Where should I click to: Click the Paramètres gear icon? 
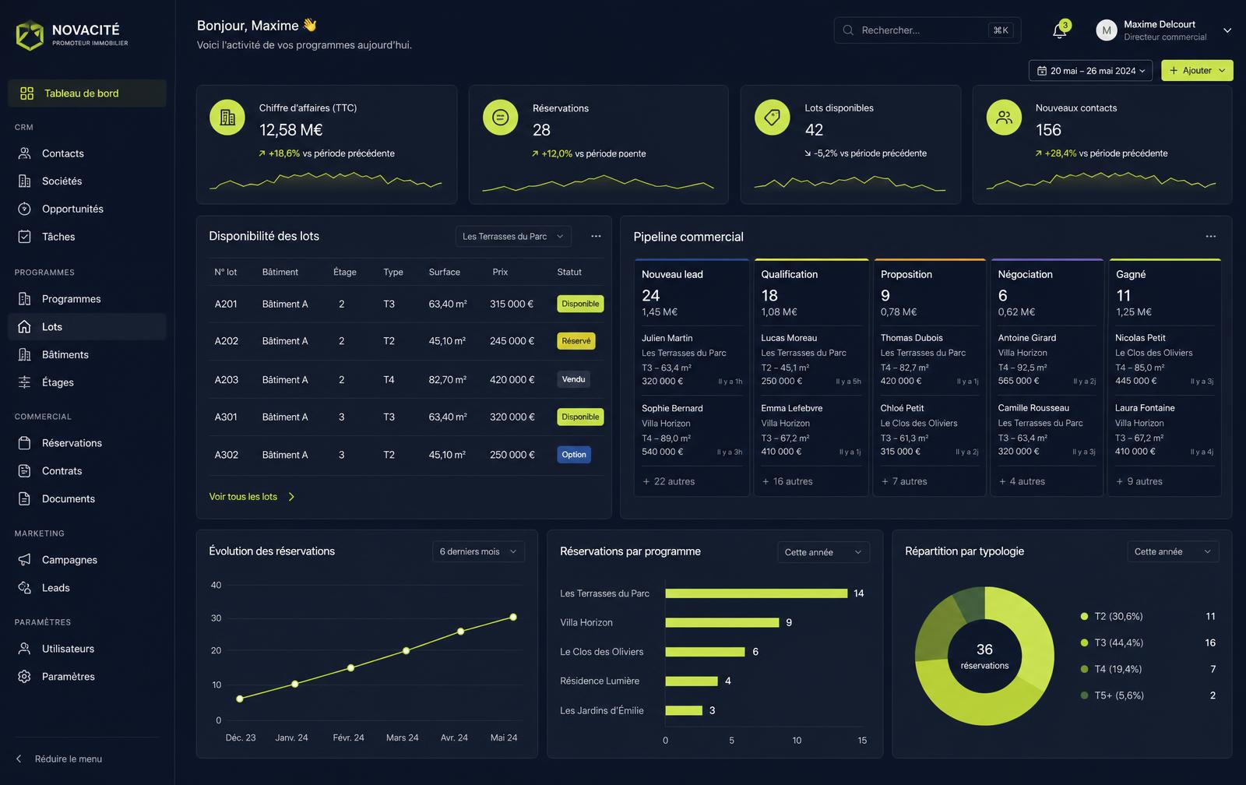click(x=25, y=677)
